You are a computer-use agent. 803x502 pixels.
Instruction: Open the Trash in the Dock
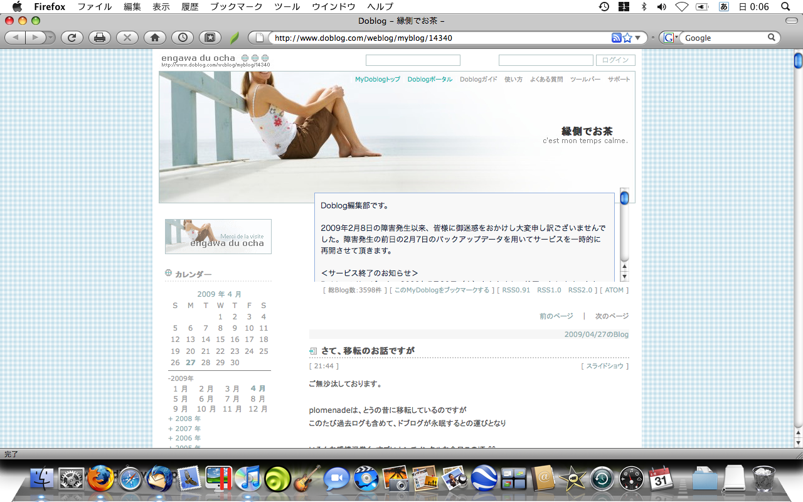[763, 479]
